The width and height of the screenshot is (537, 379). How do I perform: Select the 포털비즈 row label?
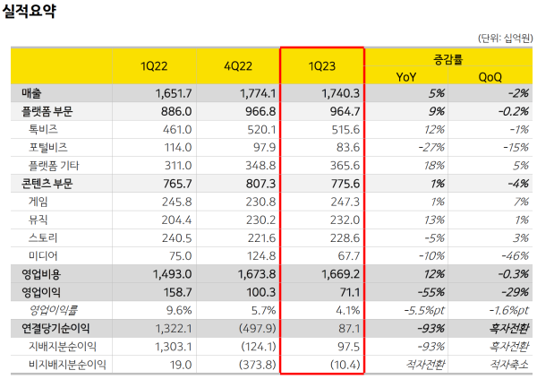coord(48,147)
